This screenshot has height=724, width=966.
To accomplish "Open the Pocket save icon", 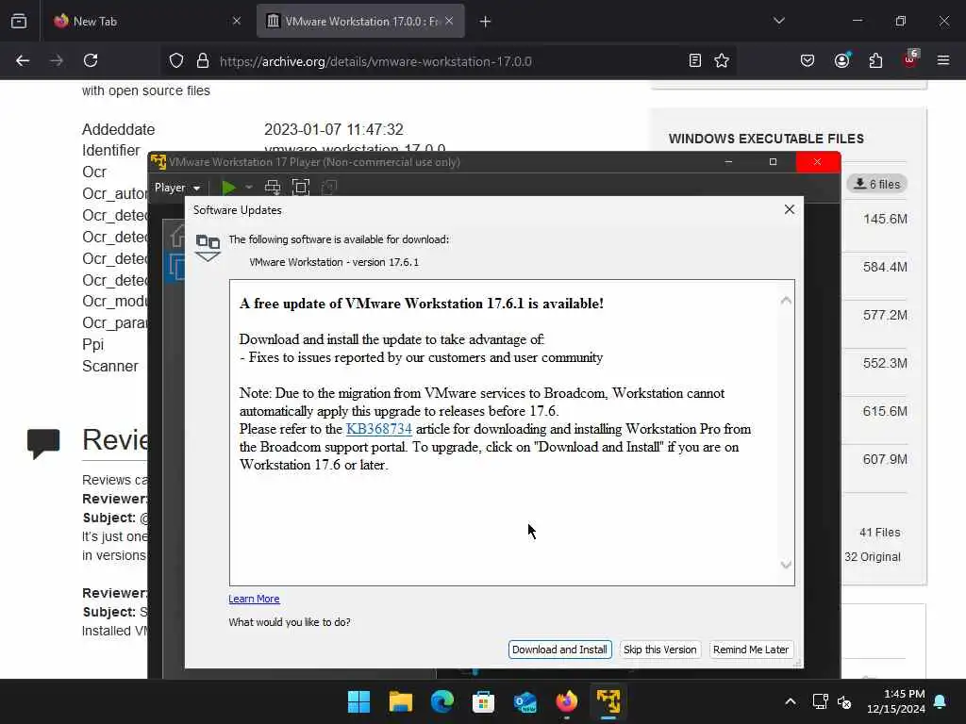I will pyautogui.click(x=808, y=60).
